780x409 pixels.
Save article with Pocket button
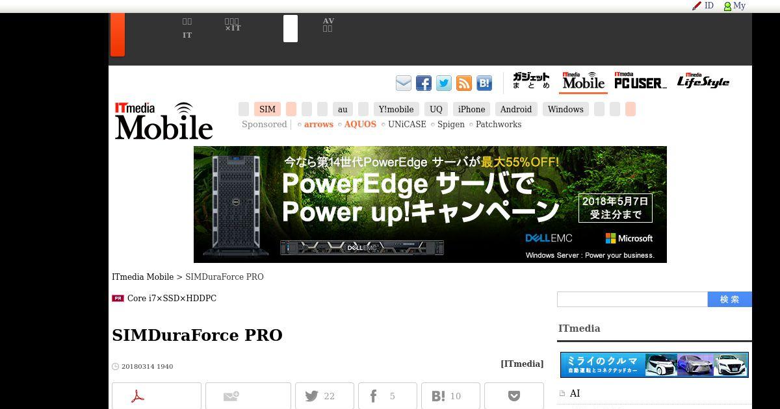coord(514,396)
